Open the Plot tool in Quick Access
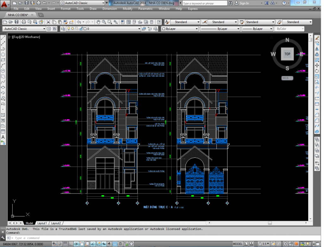 point(24,22)
